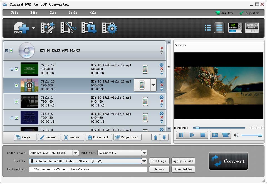Remove Title_2 with its red X

(162, 101)
